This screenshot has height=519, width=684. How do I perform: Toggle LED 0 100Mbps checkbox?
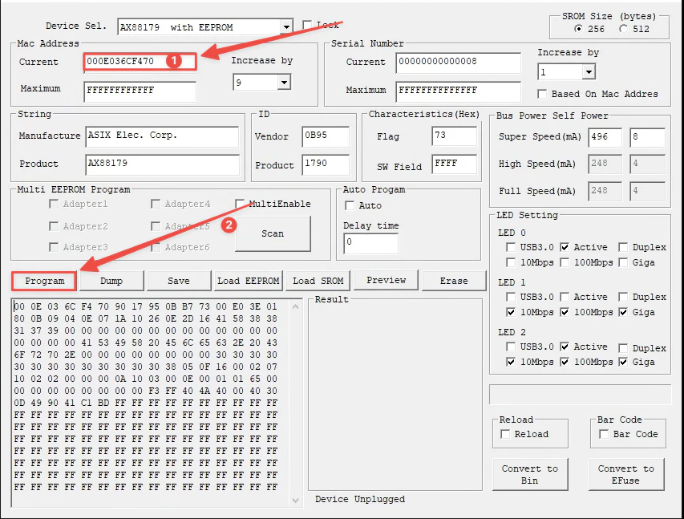565,262
